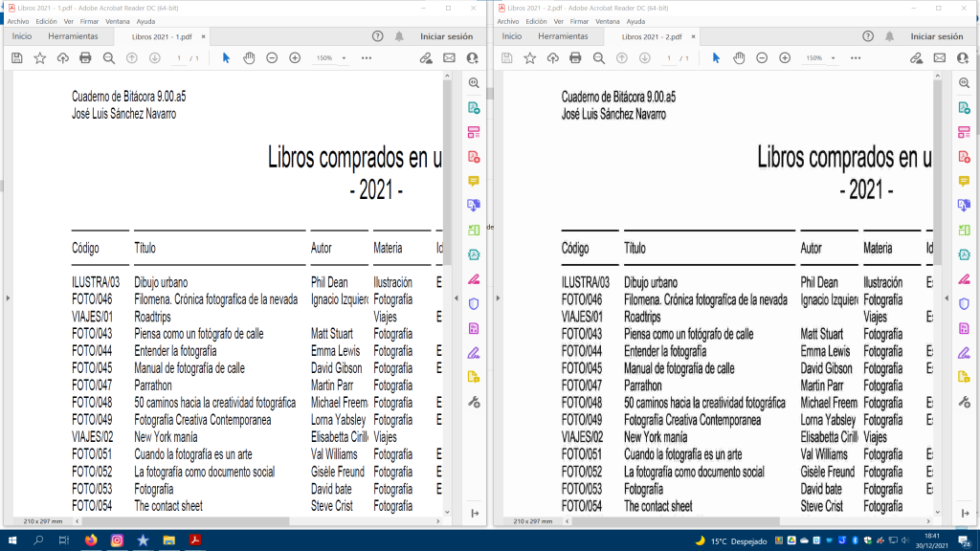980x551 pixels.
Task: Send Libros 2021 - 1.pdf by email
Action: [449, 58]
